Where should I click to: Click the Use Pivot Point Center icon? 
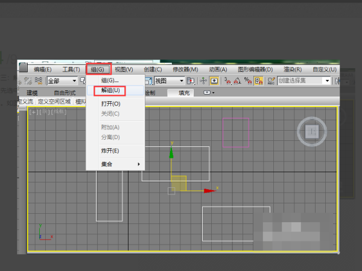pos(191,81)
